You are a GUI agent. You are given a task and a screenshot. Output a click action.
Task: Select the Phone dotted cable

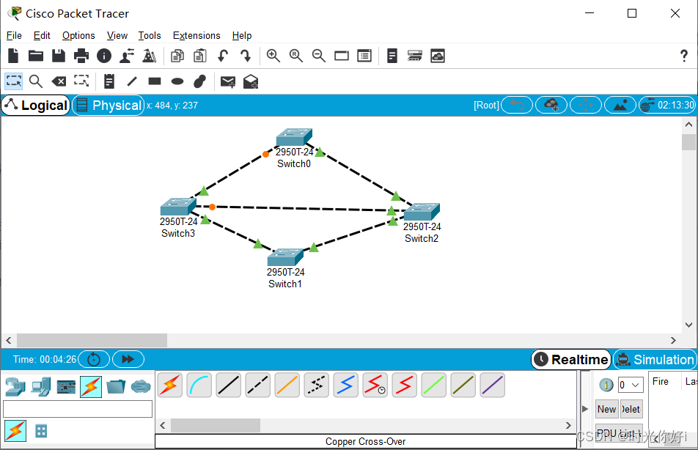click(x=317, y=385)
